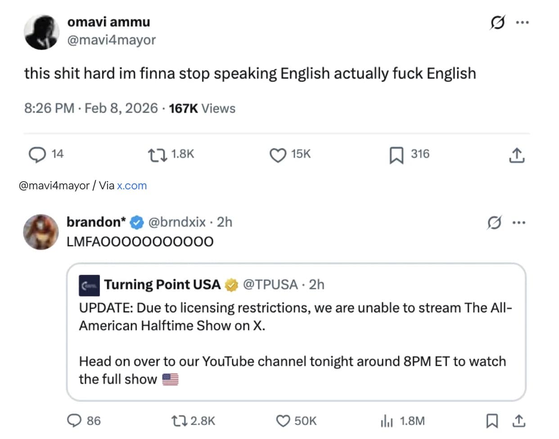Like omavi ammu's tweet with heart icon

pos(278,155)
